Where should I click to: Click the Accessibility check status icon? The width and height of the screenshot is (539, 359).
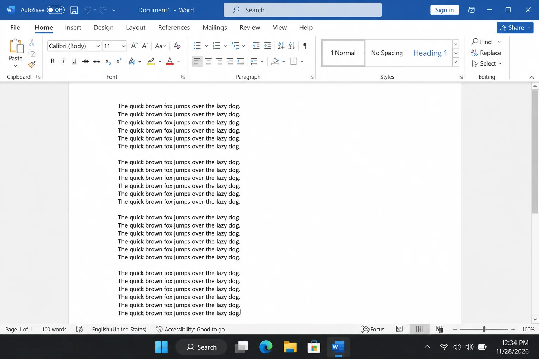click(159, 329)
